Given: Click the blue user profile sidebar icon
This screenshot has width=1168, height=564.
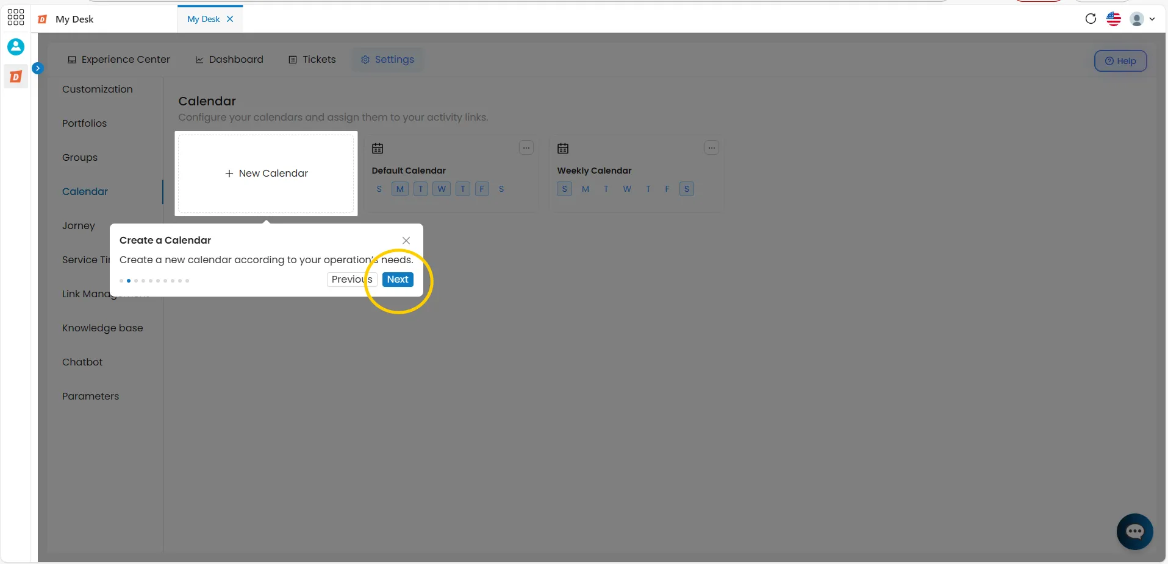Looking at the screenshot, I should coord(16,47).
